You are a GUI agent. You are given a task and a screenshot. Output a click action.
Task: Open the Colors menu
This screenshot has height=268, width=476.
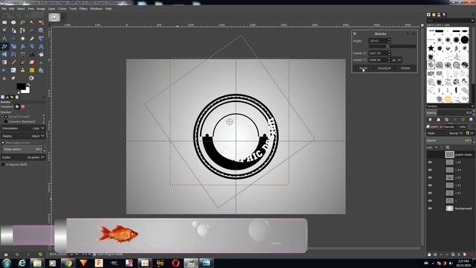[62, 9]
